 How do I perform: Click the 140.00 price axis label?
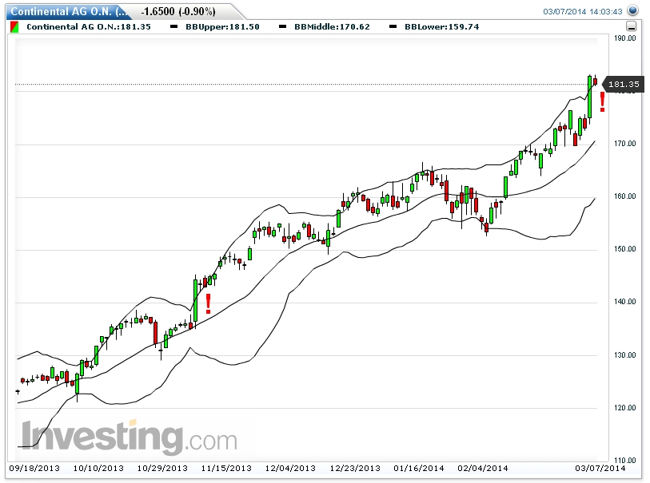(x=624, y=302)
